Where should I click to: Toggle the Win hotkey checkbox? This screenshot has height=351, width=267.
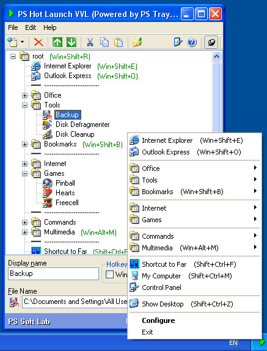(x=109, y=274)
